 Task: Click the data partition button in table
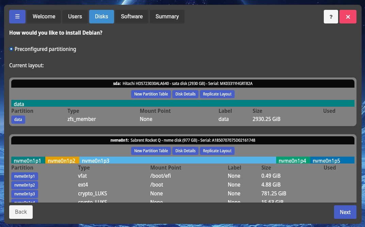[18, 120]
